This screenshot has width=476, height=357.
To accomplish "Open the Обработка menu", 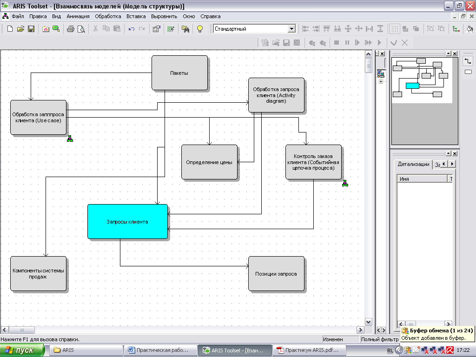I will [108, 16].
